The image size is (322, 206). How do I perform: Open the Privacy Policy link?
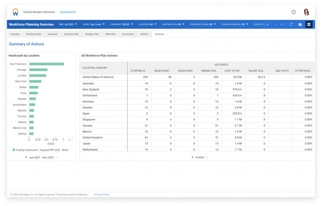tap(101, 194)
